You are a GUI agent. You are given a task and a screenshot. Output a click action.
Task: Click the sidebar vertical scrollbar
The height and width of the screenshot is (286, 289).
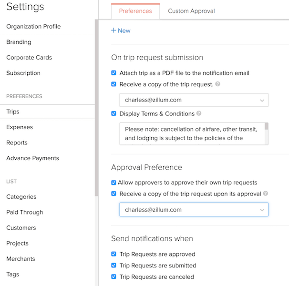(x=97, y=108)
